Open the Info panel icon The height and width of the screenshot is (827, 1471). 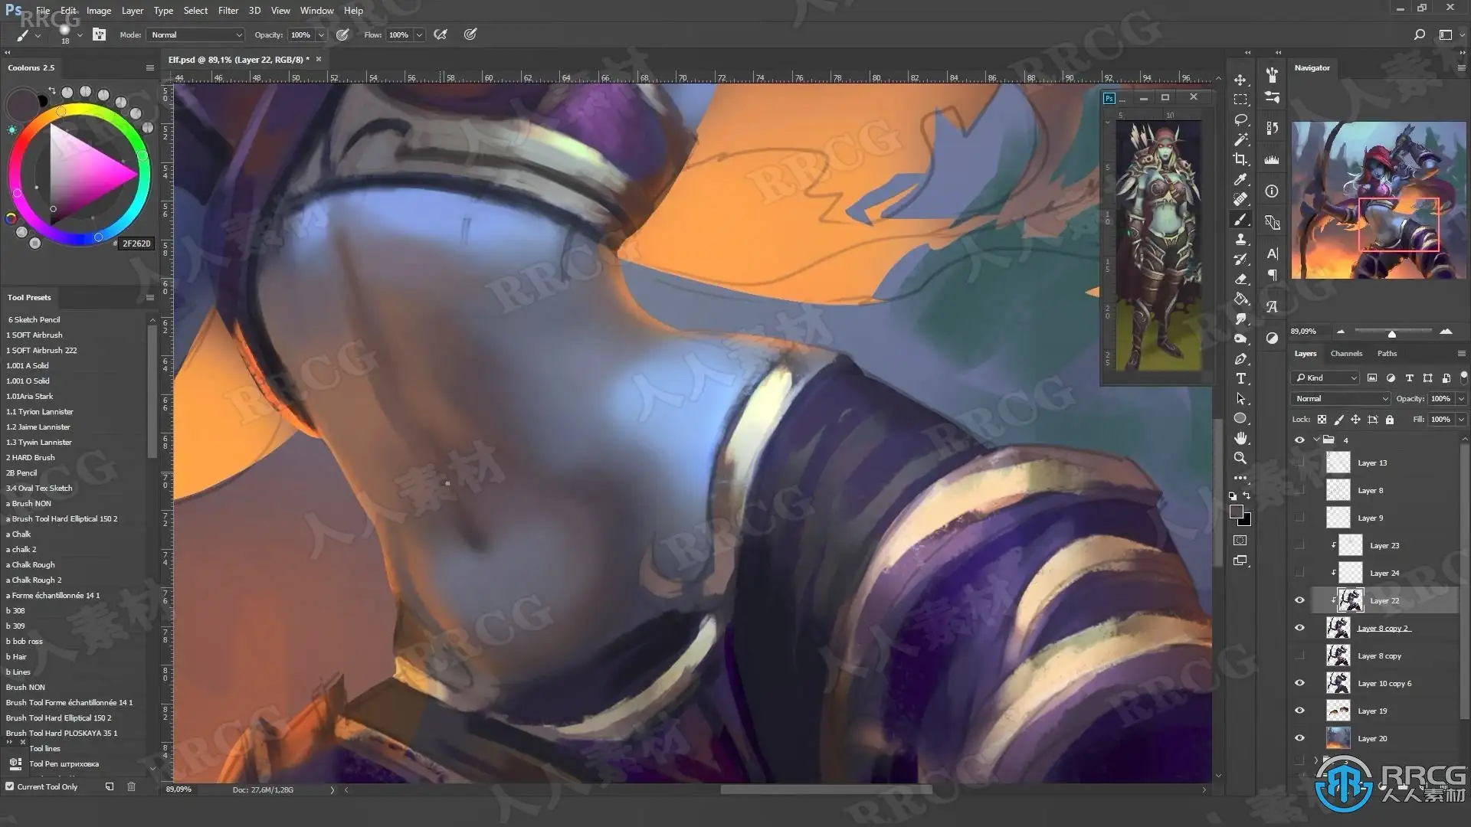tap(1272, 191)
